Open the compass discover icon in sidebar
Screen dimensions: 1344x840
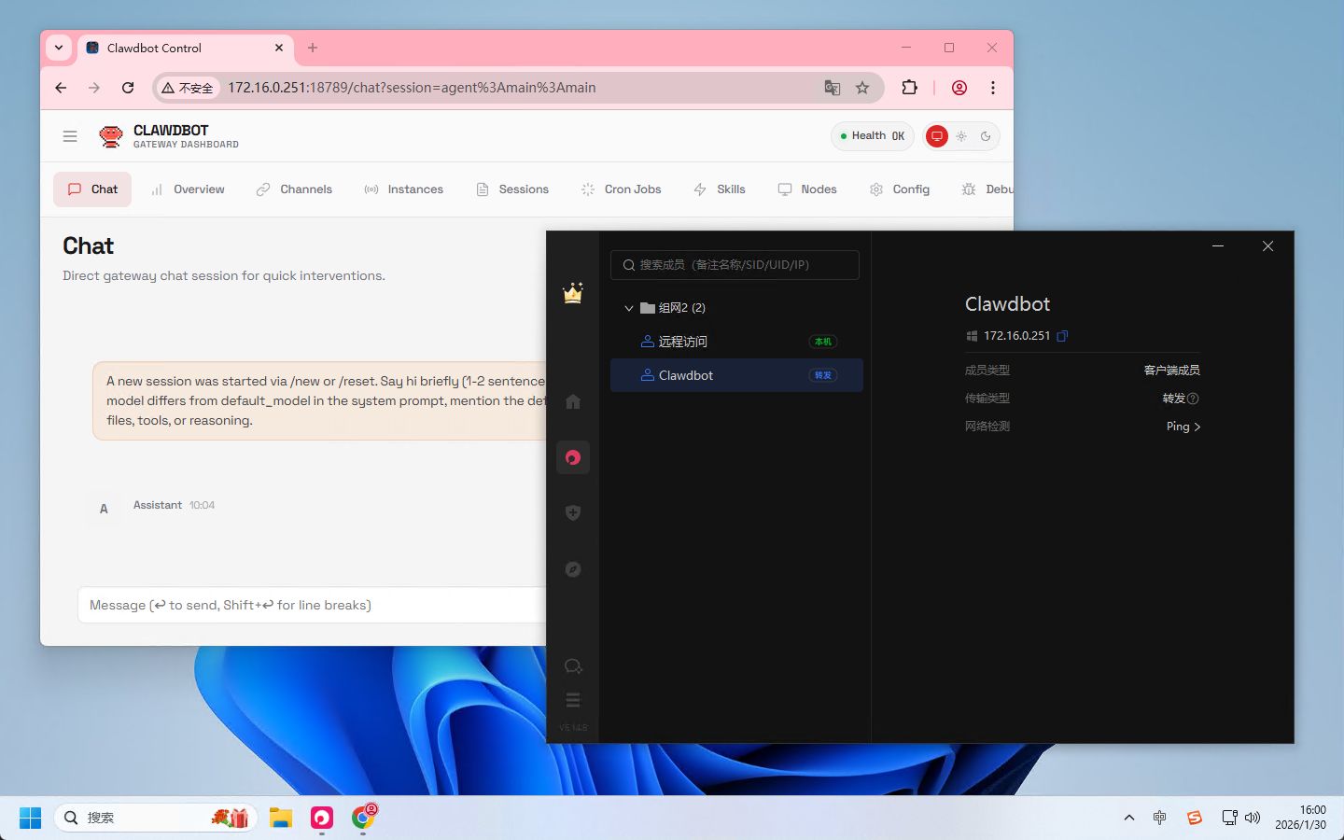[x=573, y=569]
